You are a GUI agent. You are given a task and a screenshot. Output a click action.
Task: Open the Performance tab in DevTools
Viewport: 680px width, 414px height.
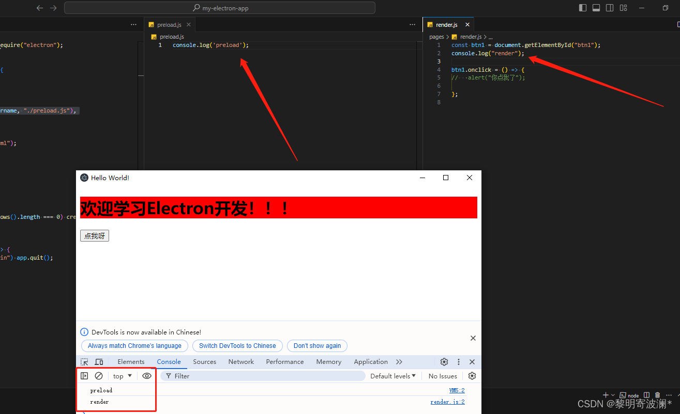(x=285, y=362)
